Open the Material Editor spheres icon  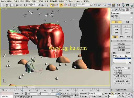point(118,5)
